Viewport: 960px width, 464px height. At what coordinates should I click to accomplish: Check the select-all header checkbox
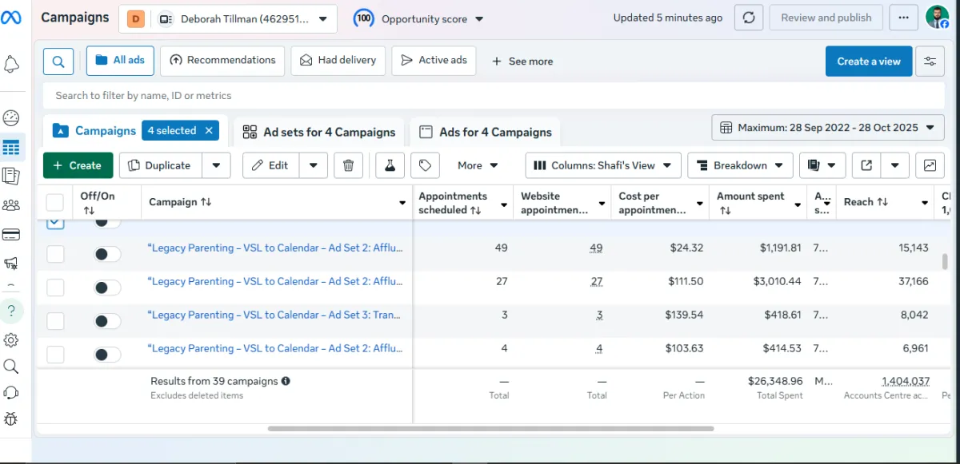pos(55,202)
